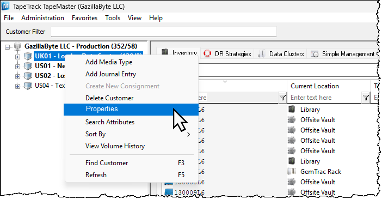Screen dimensions: 382x199
Task: Click the US04 customer database icon
Action: (x=28, y=86)
